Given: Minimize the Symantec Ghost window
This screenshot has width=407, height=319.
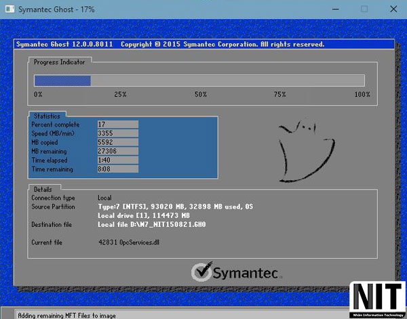Looking at the screenshot, I should pyautogui.click(x=336, y=9).
